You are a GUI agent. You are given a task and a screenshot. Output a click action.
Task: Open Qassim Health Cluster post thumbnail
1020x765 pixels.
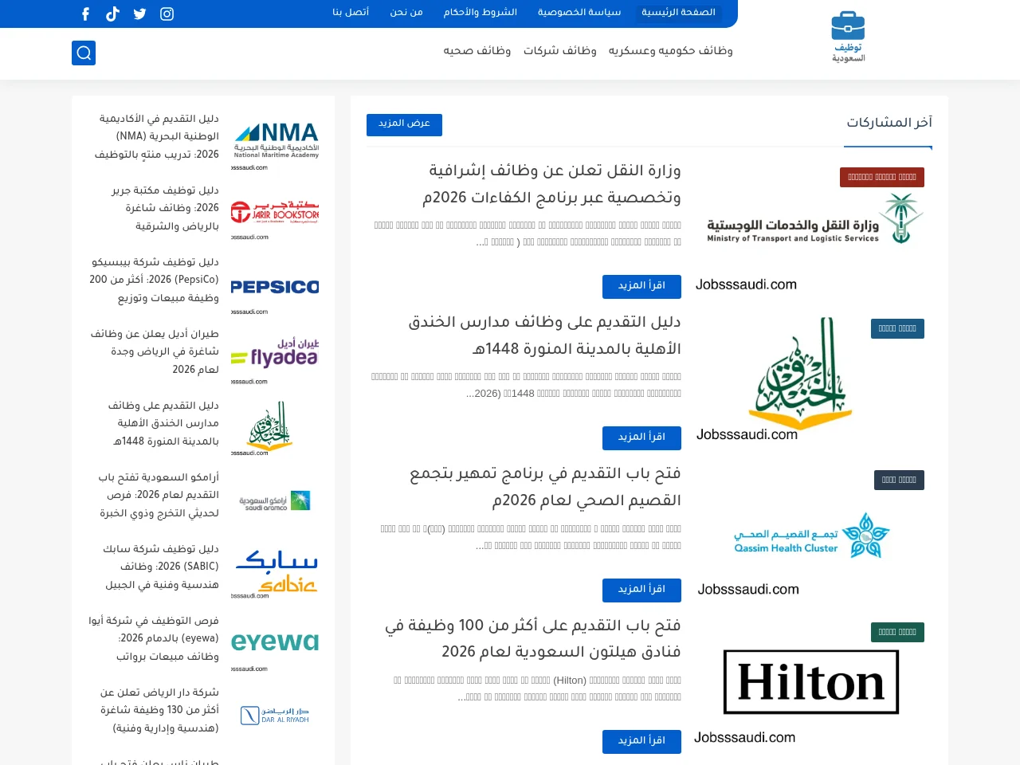(809, 532)
